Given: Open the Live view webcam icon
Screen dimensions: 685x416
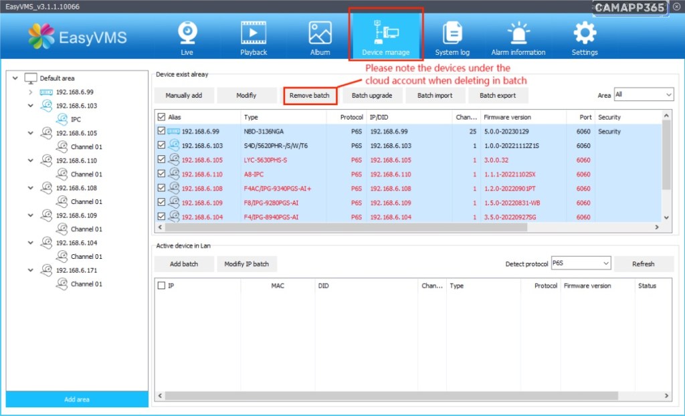Looking at the screenshot, I should 187,33.
